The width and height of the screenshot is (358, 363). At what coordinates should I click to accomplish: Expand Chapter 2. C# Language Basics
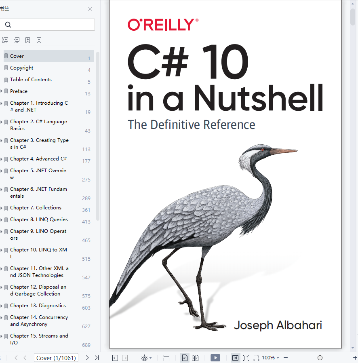pos(1,122)
